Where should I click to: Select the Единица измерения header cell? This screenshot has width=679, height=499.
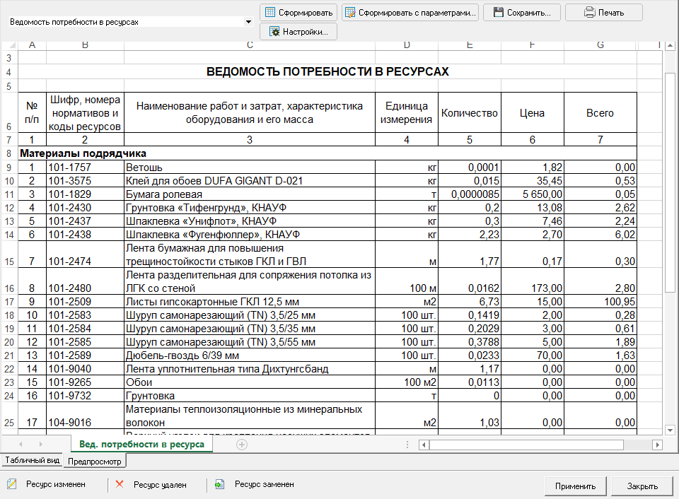tap(407, 112)
